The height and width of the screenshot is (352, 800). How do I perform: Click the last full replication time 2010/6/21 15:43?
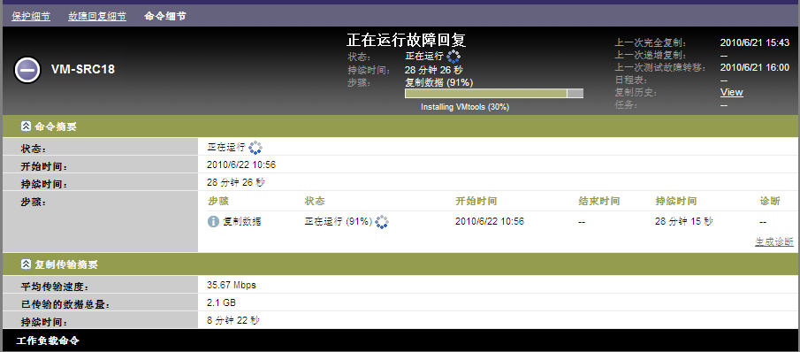pos(755,42)
